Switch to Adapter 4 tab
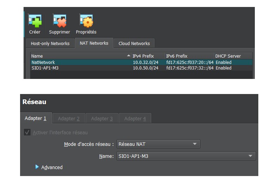Image resolution: width=278 pixels, height=183 pixels. [x=135, y=119]
